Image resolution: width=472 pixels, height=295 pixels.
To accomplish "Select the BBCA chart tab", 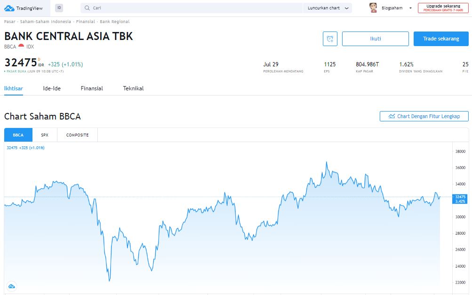I will click(18, 135).
